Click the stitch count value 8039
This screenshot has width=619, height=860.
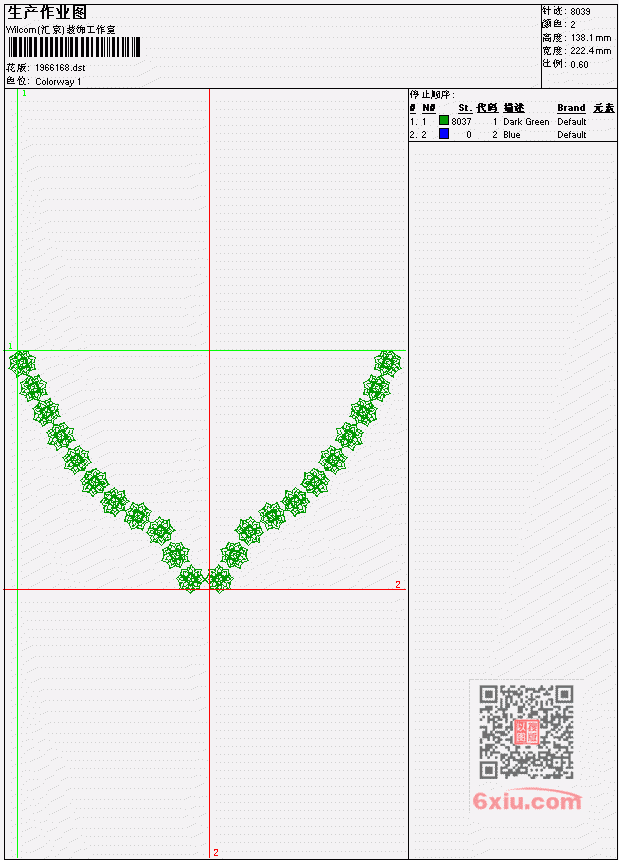580,12
